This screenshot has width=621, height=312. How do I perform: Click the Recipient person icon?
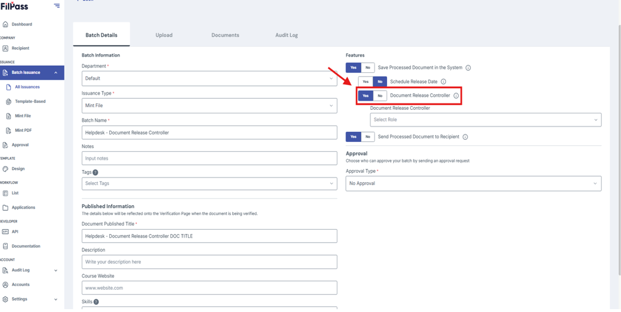tap(5, 48)
